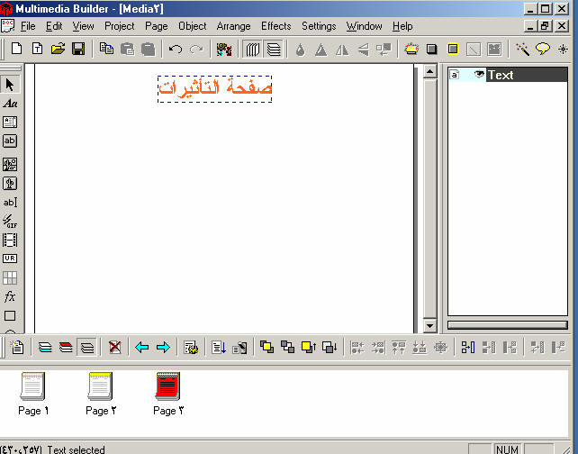The image size is (578, 454).
Task: Toggle the vertical pages panel button
Action: pyautogui.click(x=252, y=50)
